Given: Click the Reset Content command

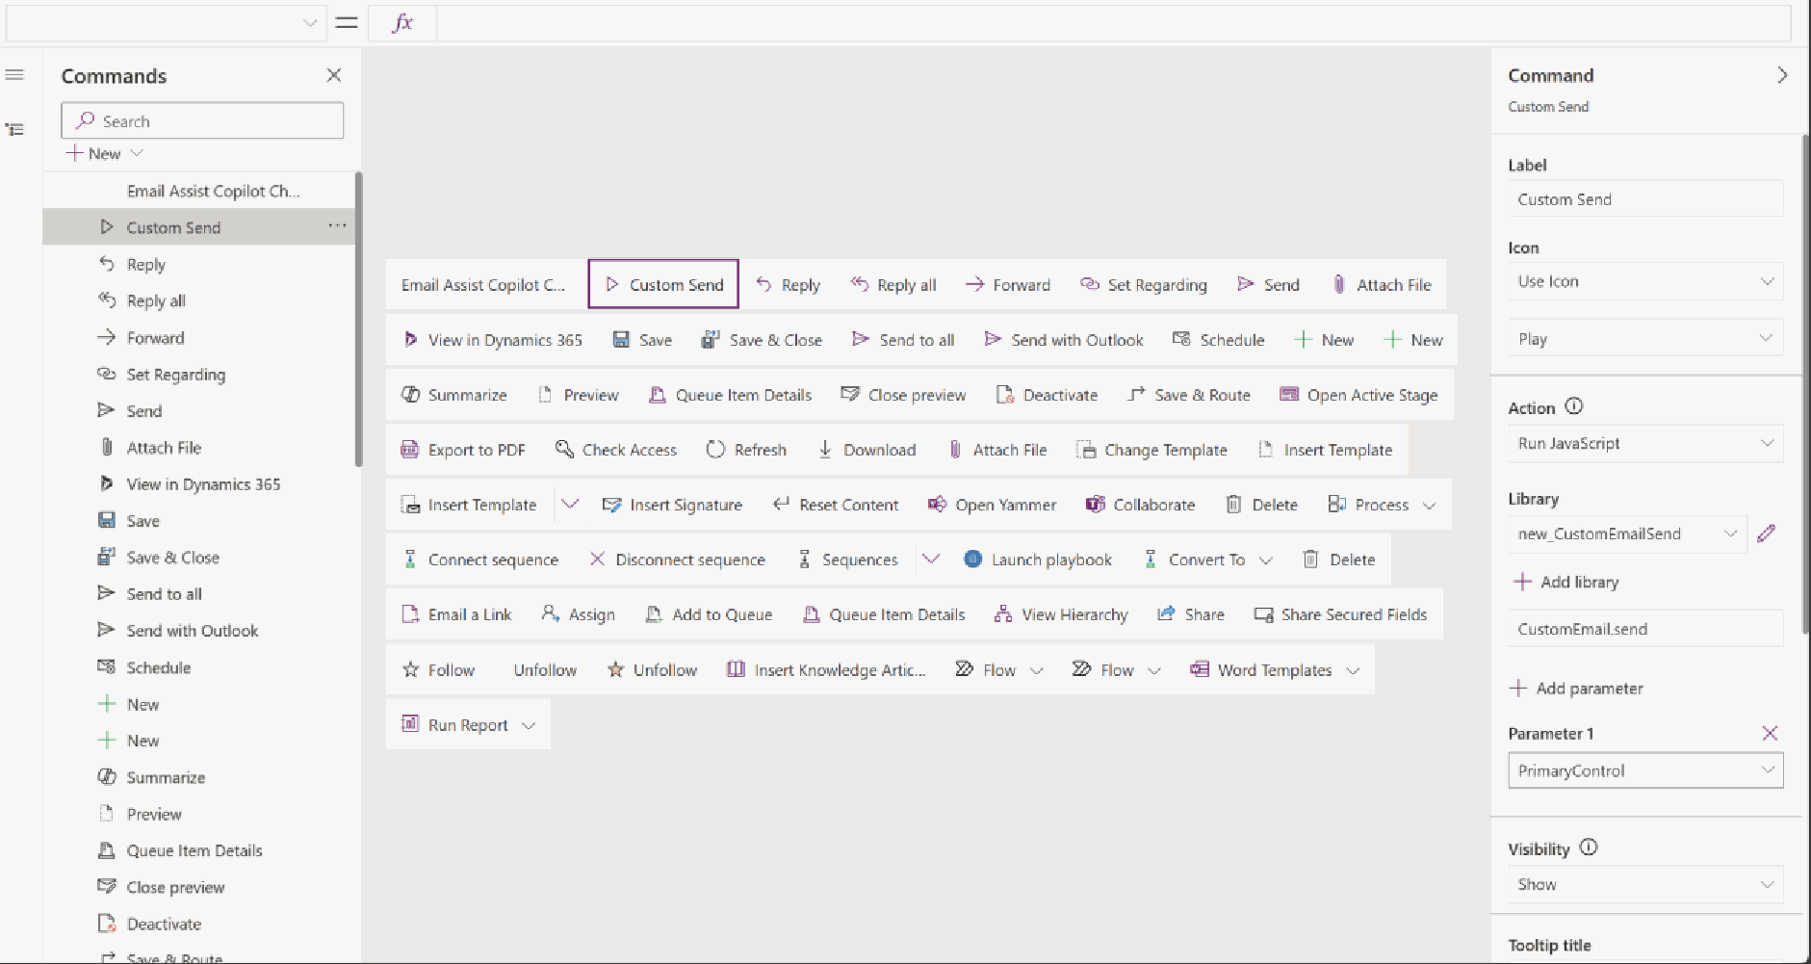Looking at the screenshot, I should (x=836, y=505).
